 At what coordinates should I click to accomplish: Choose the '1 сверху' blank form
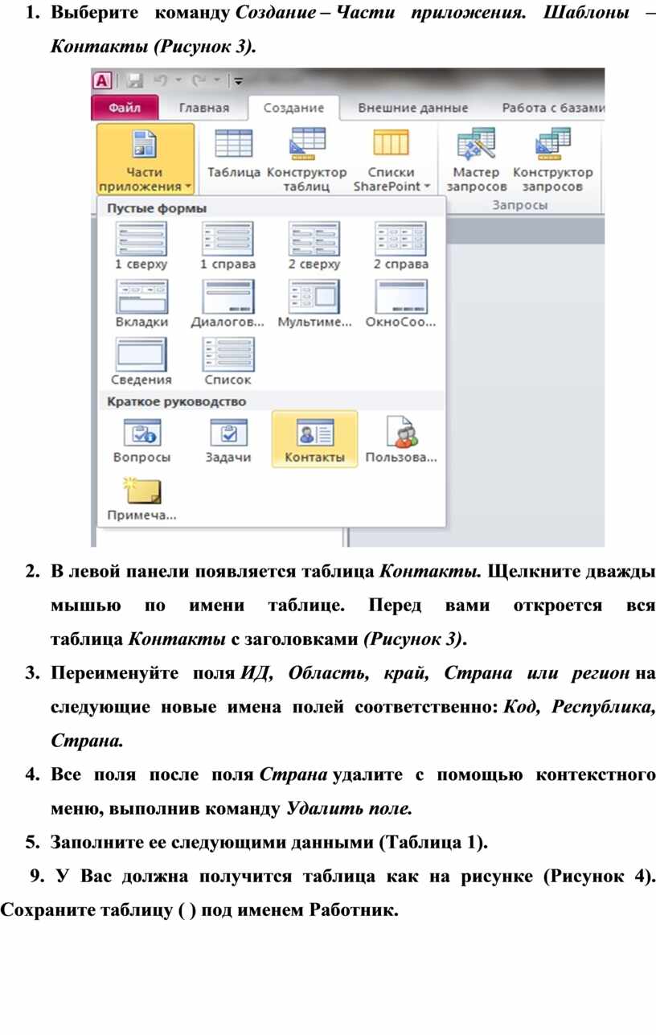point(141,245)
